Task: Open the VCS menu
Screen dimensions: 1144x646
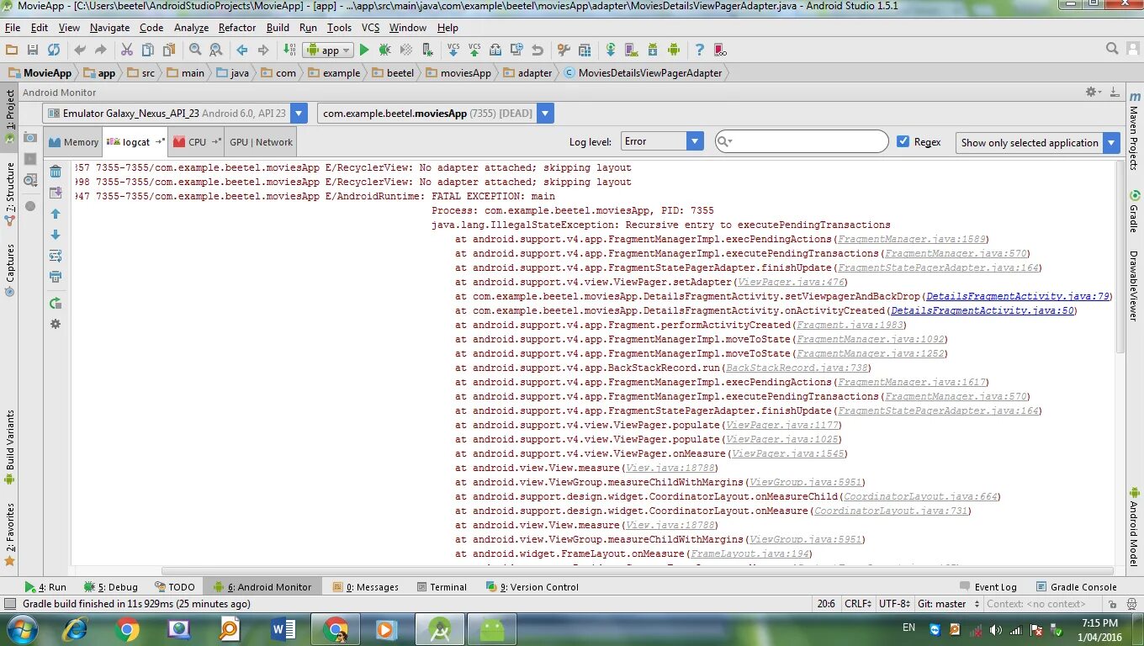Action: 370,28
